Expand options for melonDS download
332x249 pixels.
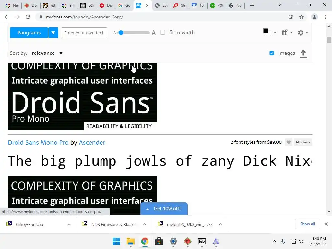[x=220, y=224]
